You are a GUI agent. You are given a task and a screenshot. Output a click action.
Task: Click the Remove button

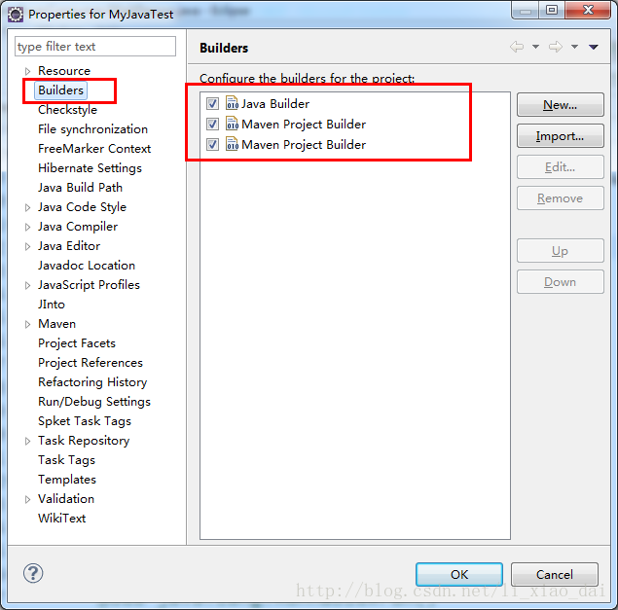tap(560, 198)
